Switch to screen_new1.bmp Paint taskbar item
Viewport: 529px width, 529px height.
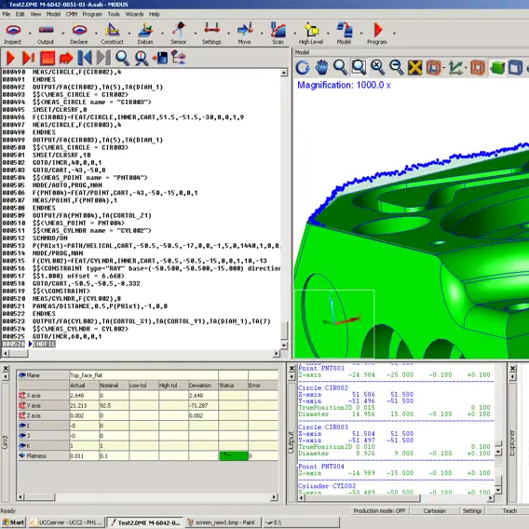222,522
